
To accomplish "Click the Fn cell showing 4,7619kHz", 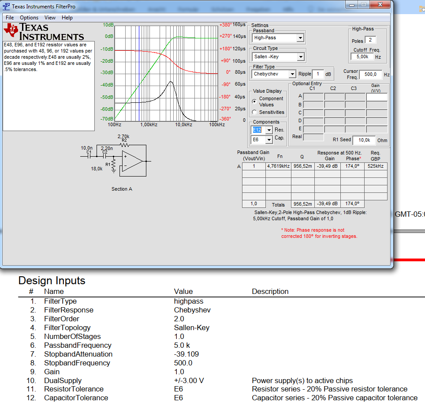I will [x=278, y=166].
